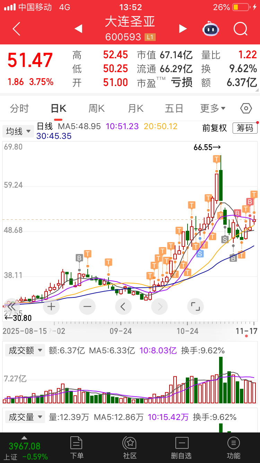
Task: Switch to 五日 tab
Action: 174,108
